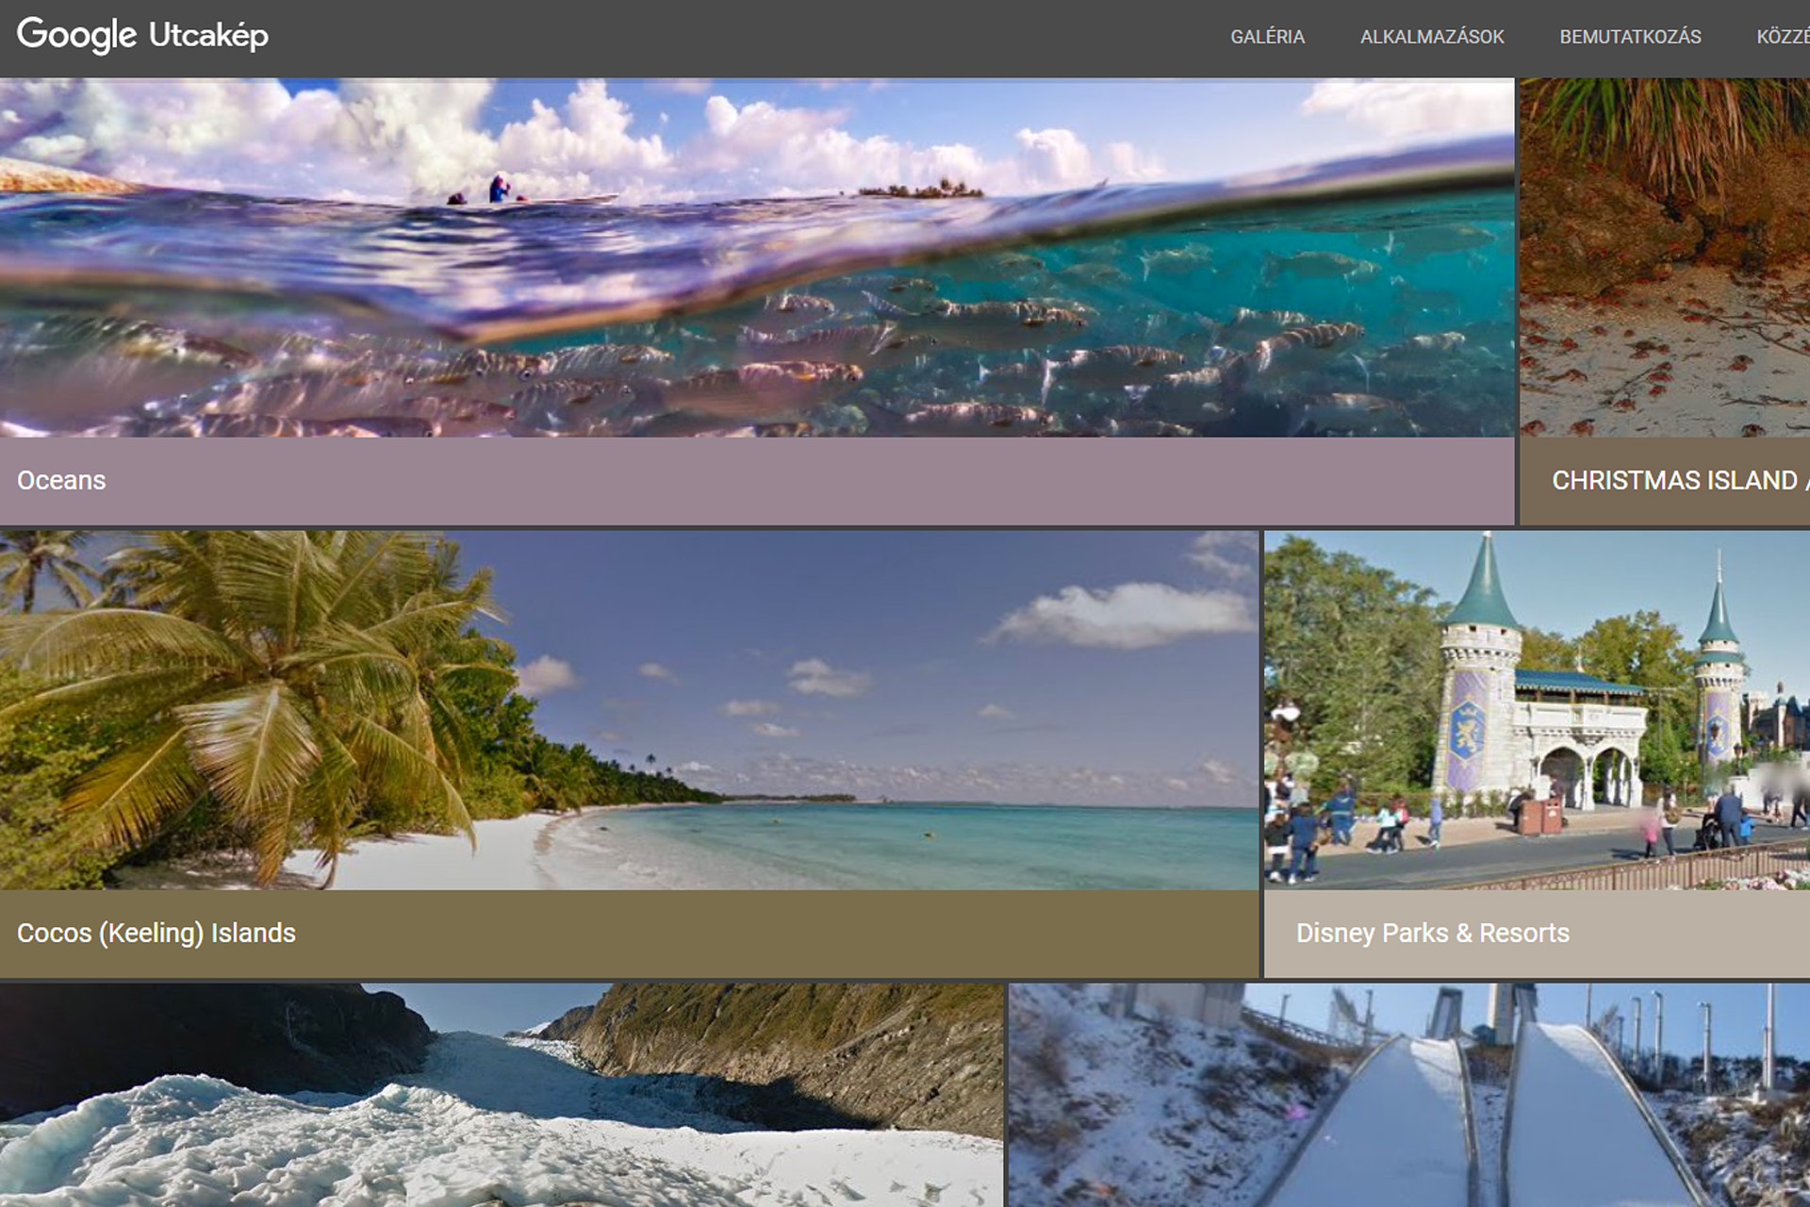Open the BEMUTATKOZÁS menu item
Screen dimensions: 1810x1207
tap(1629, 37)
